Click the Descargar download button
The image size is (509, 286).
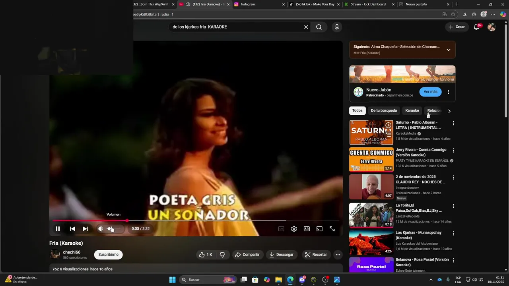281,255
